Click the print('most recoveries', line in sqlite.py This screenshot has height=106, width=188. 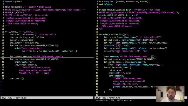tap(28, 48)
